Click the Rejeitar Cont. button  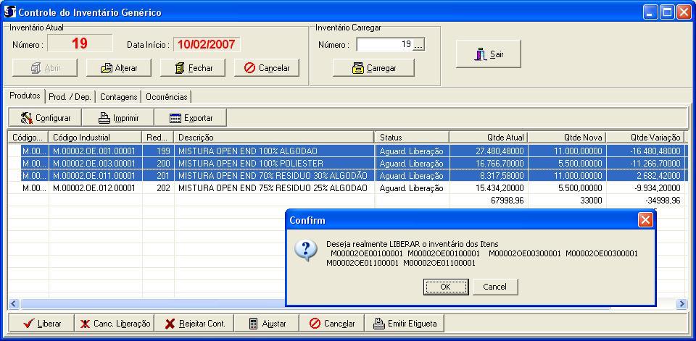point(195,324)
